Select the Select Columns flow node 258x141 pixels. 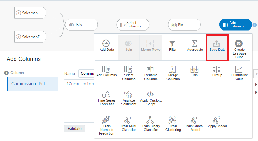[x=133, y=25]
